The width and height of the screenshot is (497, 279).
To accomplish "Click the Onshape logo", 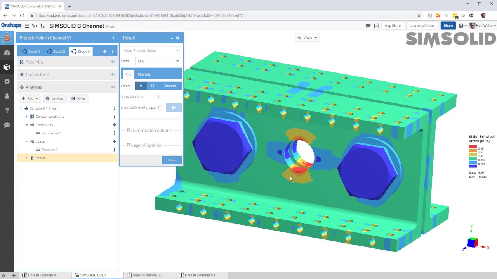I will pyautogui.click(x=11, y=26).
